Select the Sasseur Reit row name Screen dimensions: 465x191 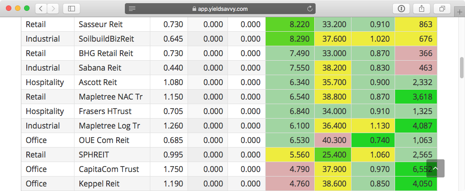(x=101, y=24)
